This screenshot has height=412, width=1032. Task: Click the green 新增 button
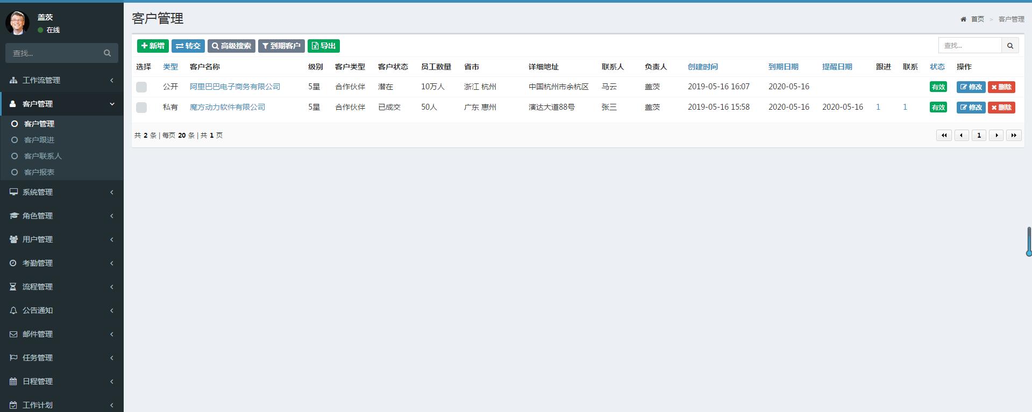click(153, 46)
